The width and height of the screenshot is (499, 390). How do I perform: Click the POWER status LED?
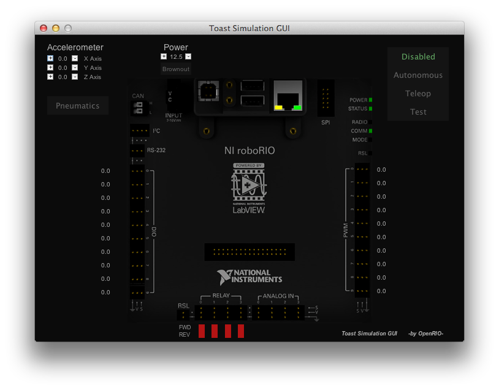coord(370,100)
